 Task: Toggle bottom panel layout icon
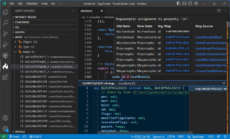[184, 3]
